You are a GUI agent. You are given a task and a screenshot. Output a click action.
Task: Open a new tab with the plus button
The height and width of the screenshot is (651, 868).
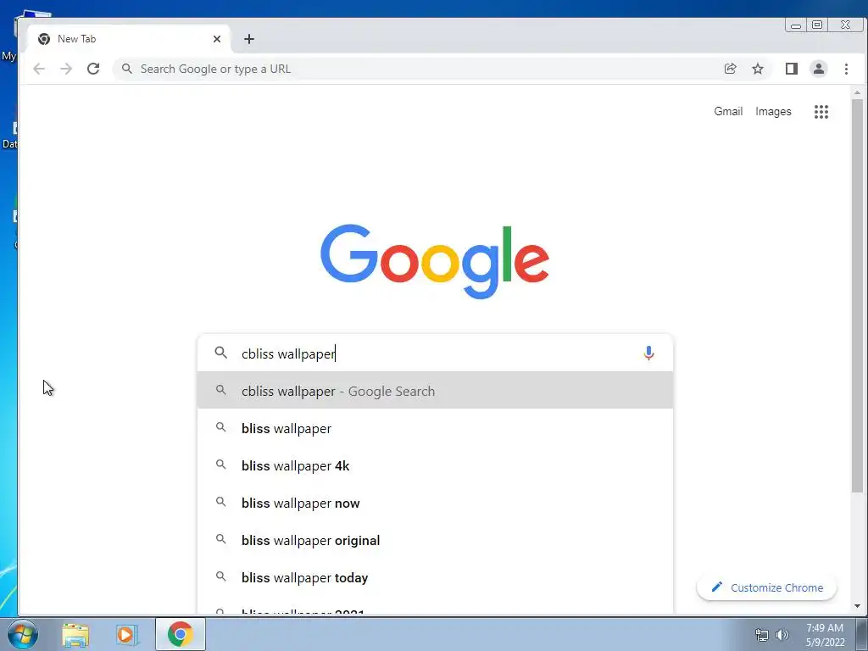tap(249, 39)
